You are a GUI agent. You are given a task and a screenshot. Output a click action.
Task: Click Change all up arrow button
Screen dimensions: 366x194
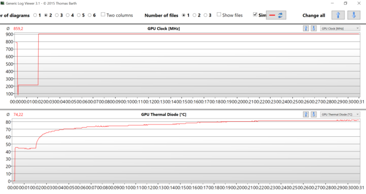click(338, 15)
